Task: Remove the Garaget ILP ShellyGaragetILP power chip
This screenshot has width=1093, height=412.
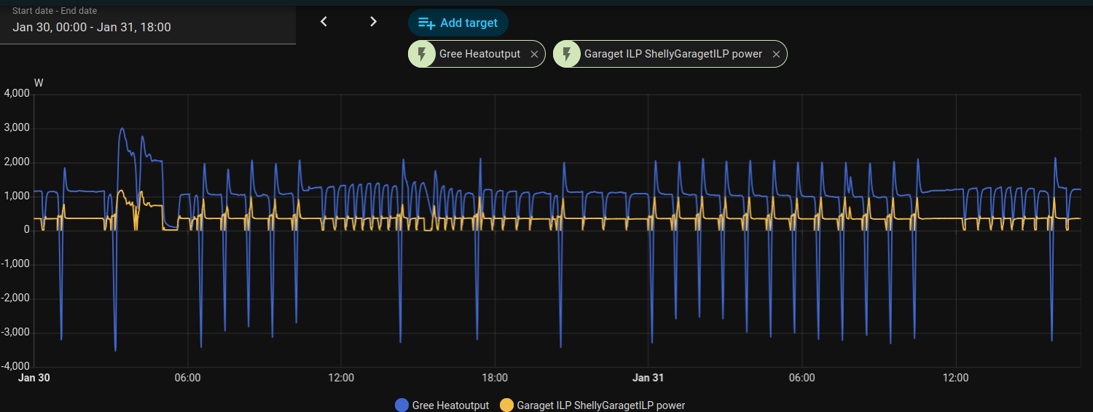Action: (776, 54)
